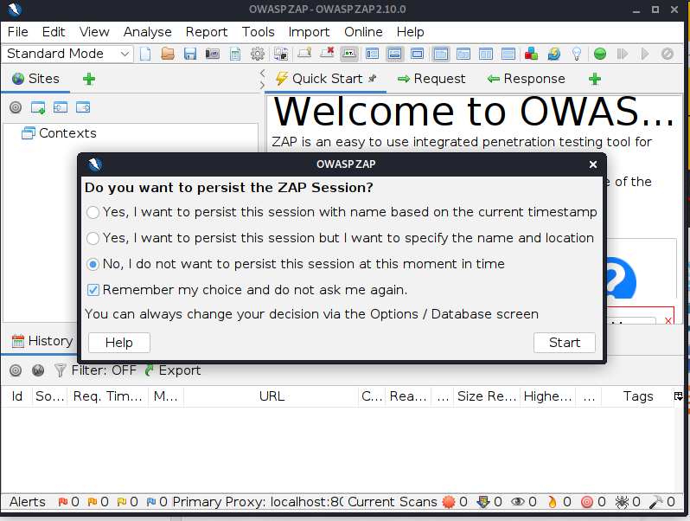This screenshot has width=690, height=521.
Task: Open the Online menu
Action: point(363,32)
